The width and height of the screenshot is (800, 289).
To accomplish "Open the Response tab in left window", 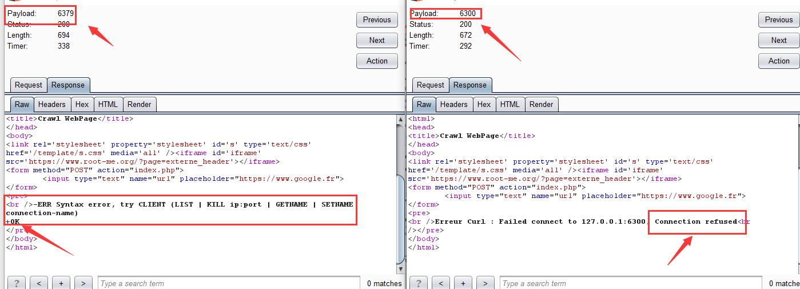I will click(68, 85).
